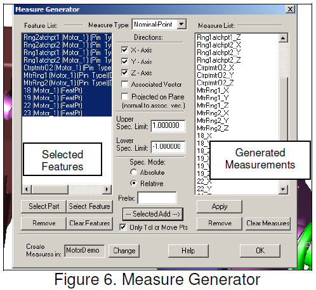Screen dimensions: 316x290
Task: Click Remove under the Measure List
Action: (220, 224)
